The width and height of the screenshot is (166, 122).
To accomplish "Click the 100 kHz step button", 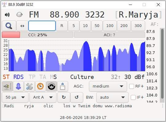I will 110,26.
